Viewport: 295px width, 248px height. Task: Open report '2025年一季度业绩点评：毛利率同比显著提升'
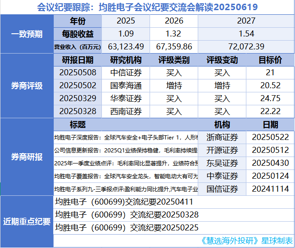126,163
